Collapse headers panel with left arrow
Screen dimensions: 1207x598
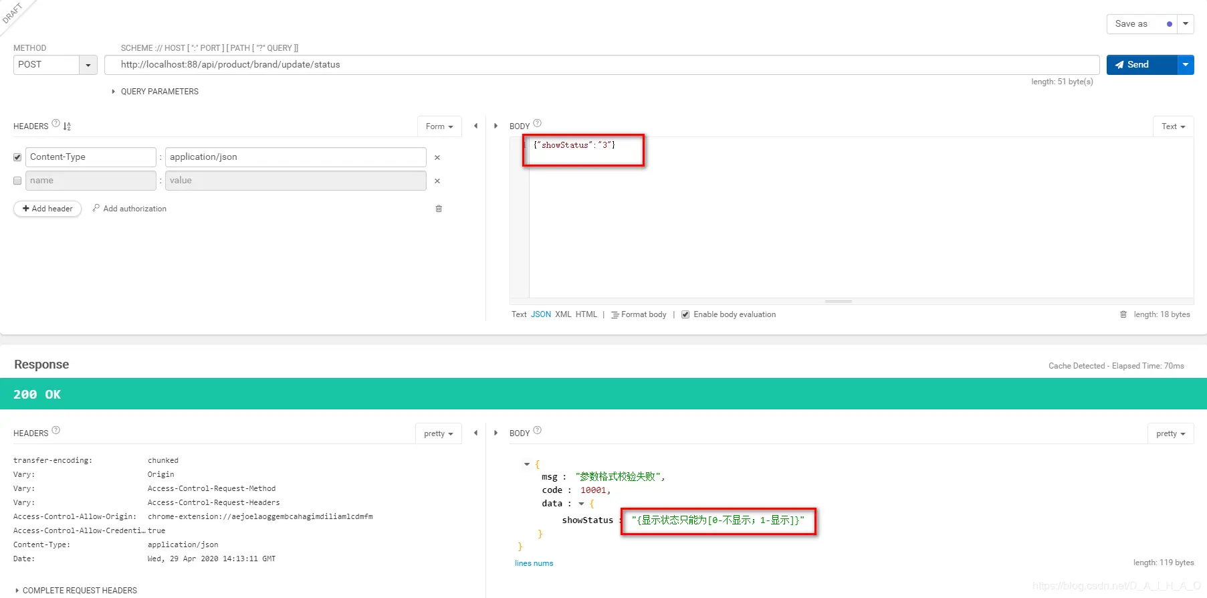pyautogui.click(x=475, y=126)
